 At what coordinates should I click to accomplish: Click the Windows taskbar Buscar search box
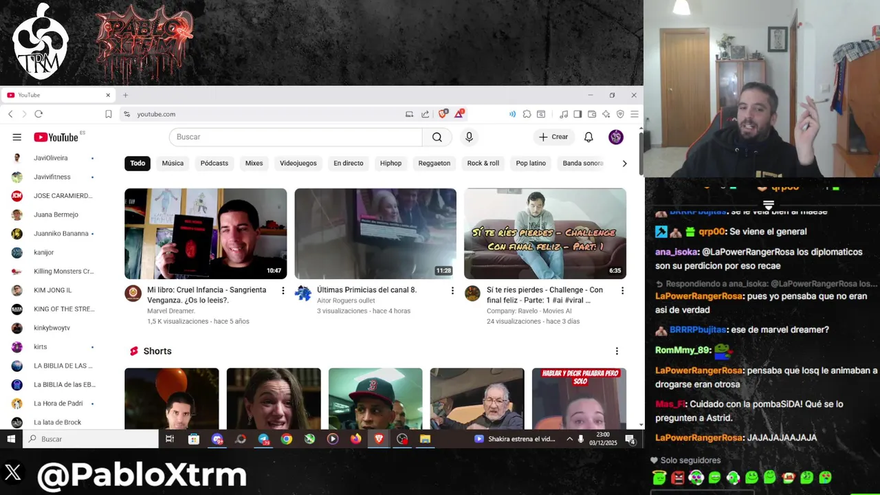pos(91,439)
